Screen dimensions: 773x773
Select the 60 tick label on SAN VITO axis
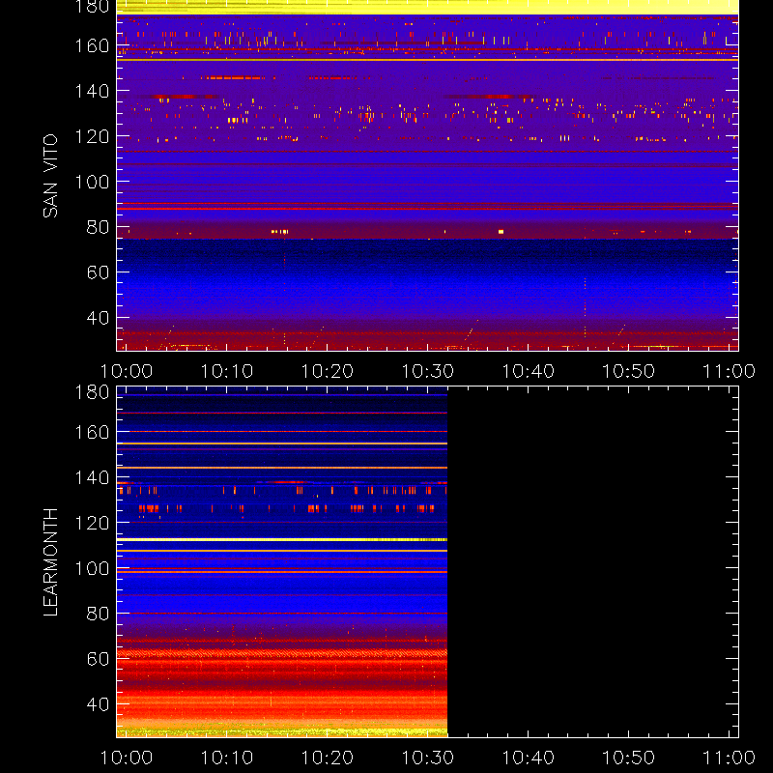tap(99, 272)
